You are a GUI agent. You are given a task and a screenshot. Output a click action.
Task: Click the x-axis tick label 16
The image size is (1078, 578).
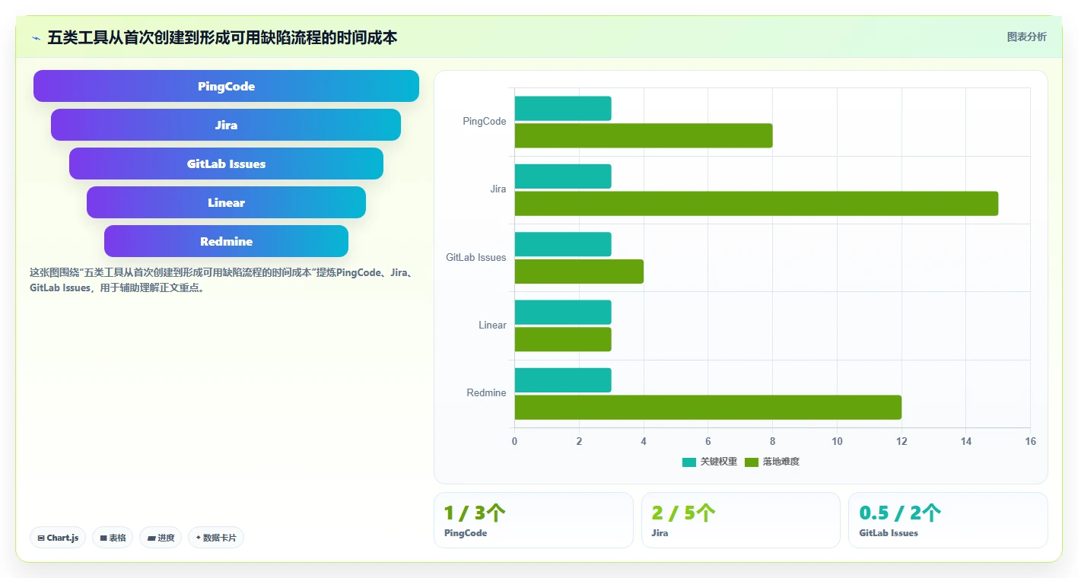pos(1031,442)
